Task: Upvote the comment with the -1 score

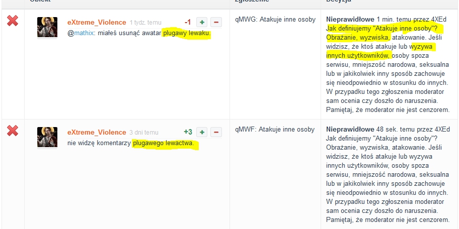Action: pos(201,22)
